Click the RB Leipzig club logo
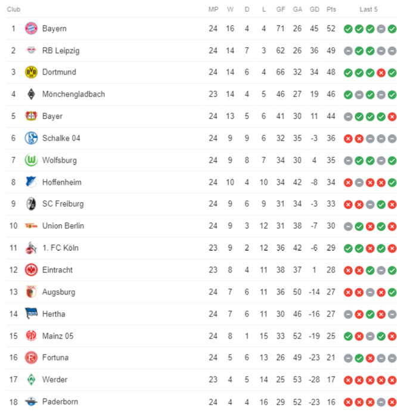This screenshot has height=416, width=397. click(x=31, y=50)
